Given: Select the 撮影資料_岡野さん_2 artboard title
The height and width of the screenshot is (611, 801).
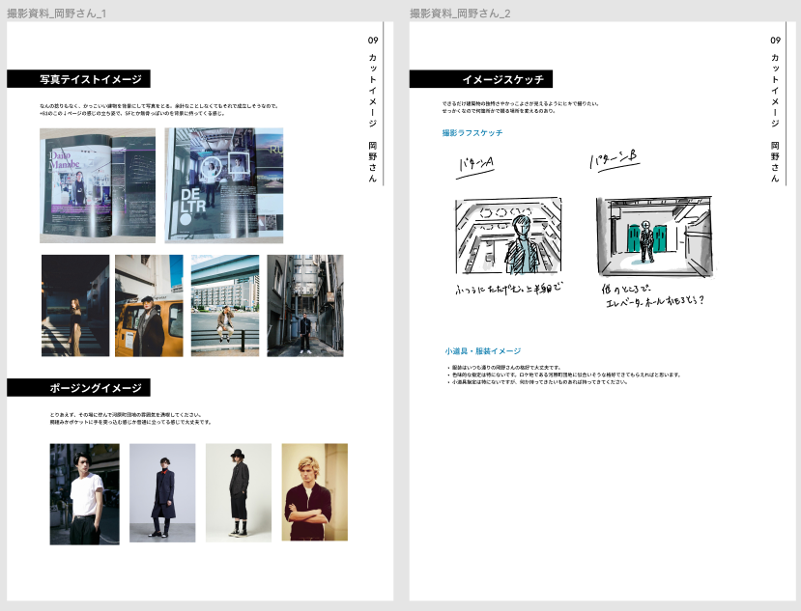Looking at the screenshot, I should pos(459,14).
